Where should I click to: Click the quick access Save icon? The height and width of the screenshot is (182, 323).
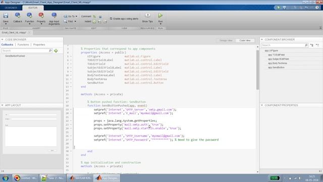(x=285, y=8)
